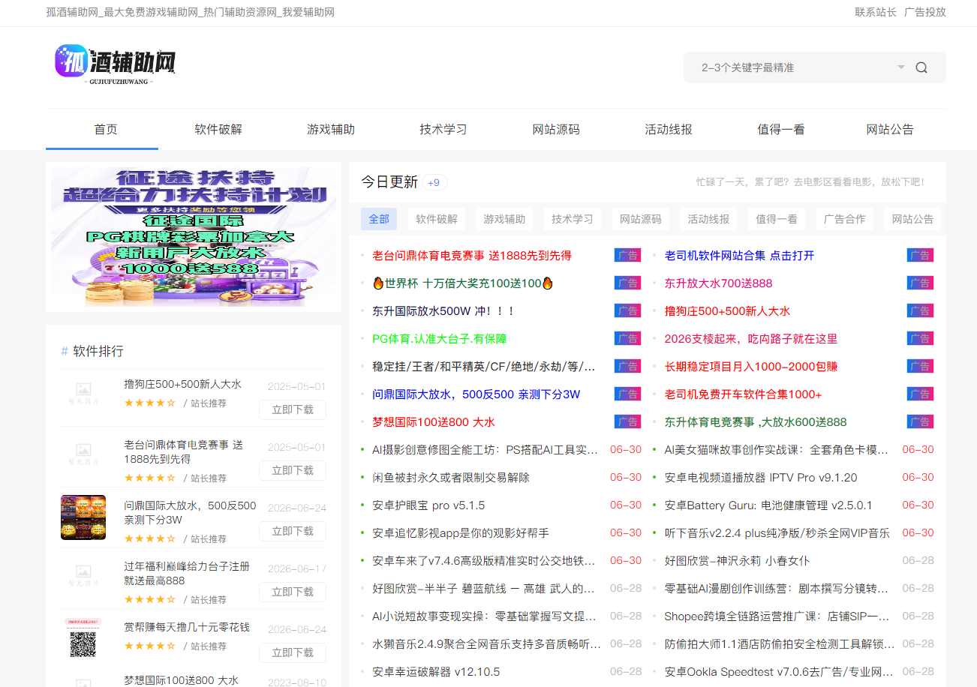
Task: Focus the keyword search input field
Action: click(795, 67)
